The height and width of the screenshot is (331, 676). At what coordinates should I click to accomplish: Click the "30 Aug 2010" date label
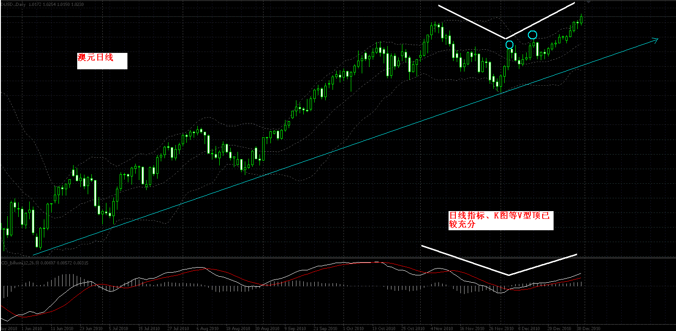click(x=267, y=328)
